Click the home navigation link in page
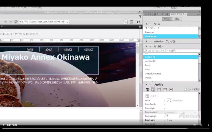This screenshot has width=212, height=132. point(30,49)
